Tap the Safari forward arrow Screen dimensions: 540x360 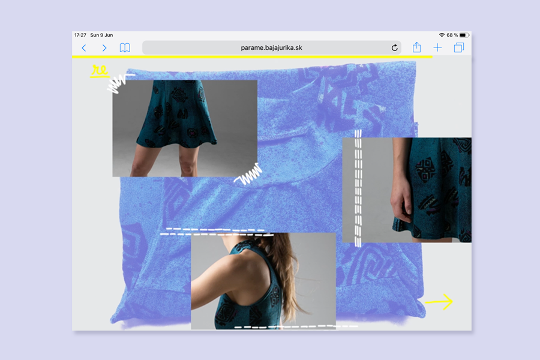coord(104,48)
